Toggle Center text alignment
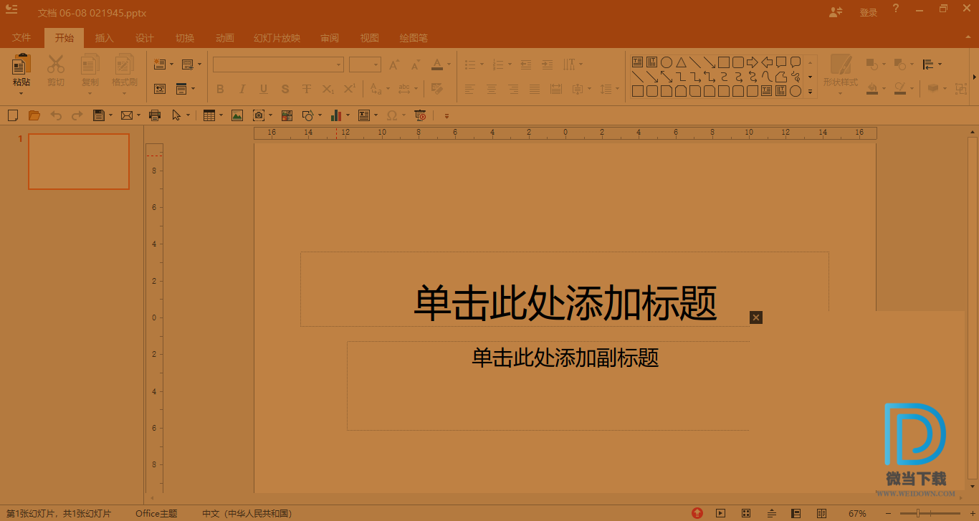This screenshot has width=979, height=521. click(492, 89)
